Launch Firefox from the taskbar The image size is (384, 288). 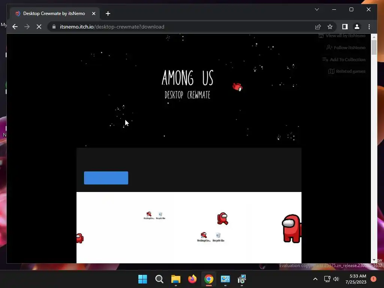point(192,279)
